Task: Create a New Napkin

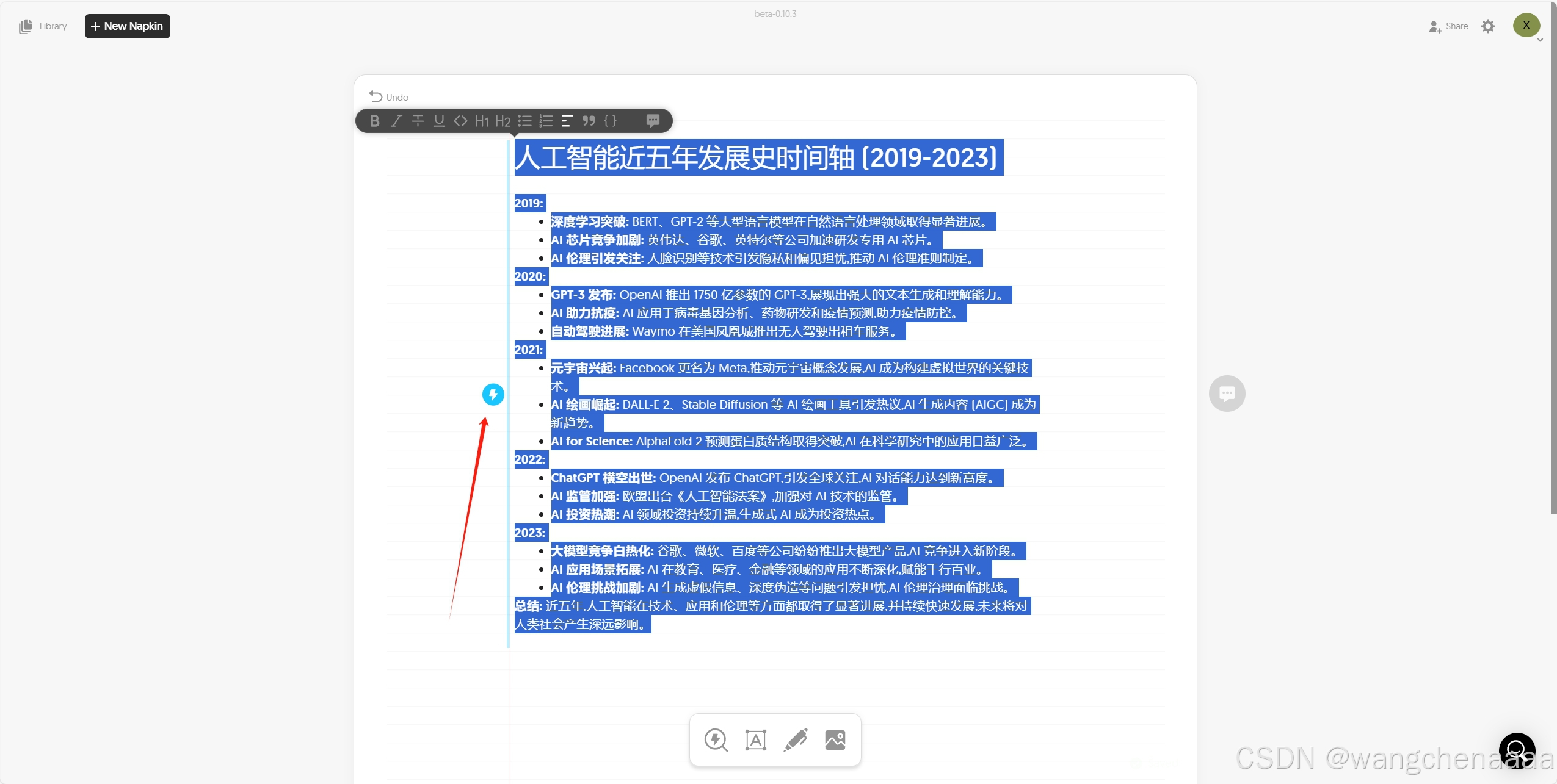Action: click(127, 26)
